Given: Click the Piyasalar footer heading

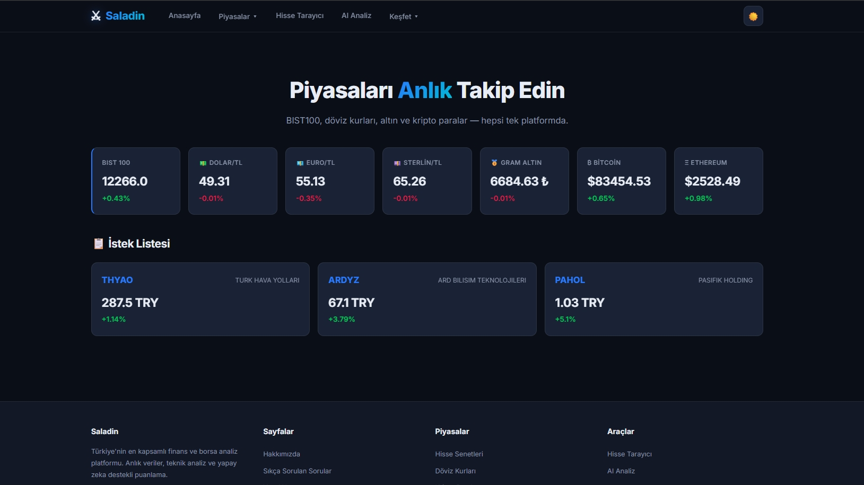Looking at the screenshot, I should pyautogui.click(x=452, y=431).
